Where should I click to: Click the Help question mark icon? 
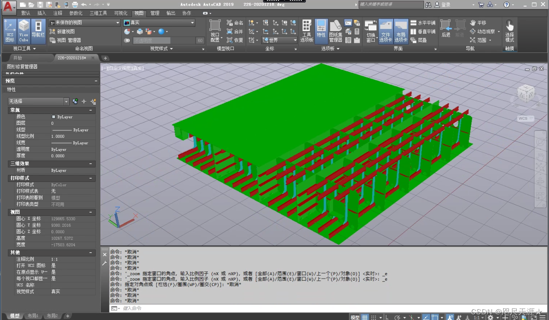[506, 4]
